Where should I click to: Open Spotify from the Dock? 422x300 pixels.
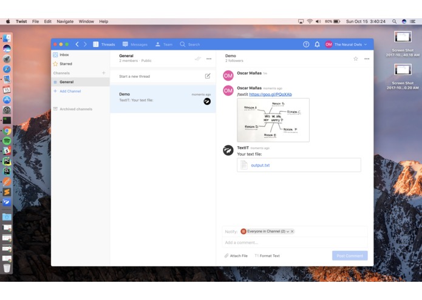[x=7, y=141]
